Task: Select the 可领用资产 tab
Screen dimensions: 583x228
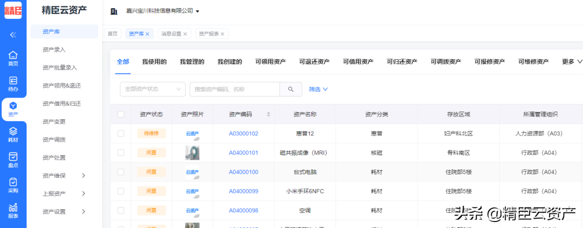Action: (x=270, y=61)
